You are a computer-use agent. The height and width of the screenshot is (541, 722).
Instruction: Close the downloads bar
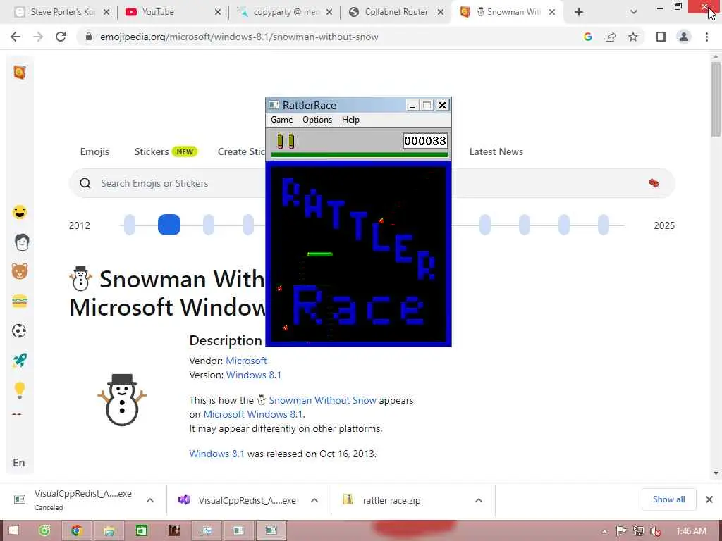pyautogui.click(x=709, y=499)
